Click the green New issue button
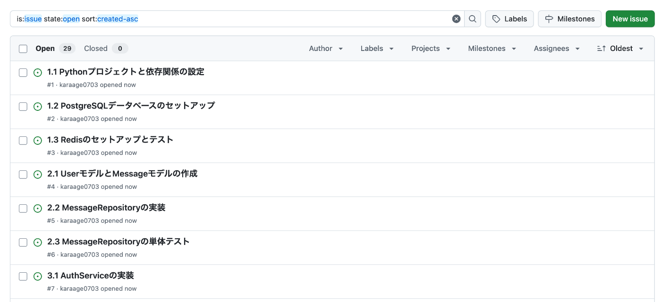 630,19
